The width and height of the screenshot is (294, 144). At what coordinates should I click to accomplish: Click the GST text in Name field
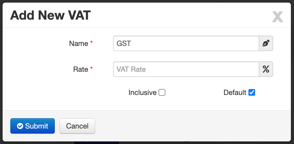point(124,43)
